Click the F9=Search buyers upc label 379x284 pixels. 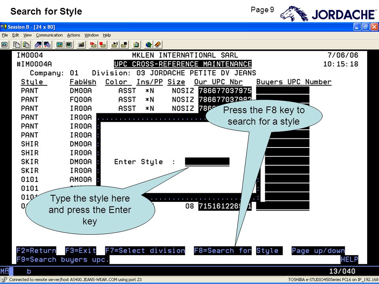[x=63, y=260]
